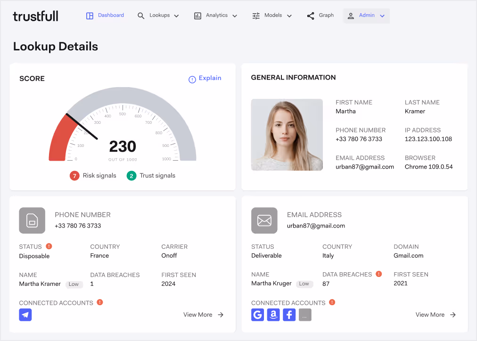This screenshot has height=341, width=477.
Task: Open the Admin account menu
Action: (x=366, y=15)
